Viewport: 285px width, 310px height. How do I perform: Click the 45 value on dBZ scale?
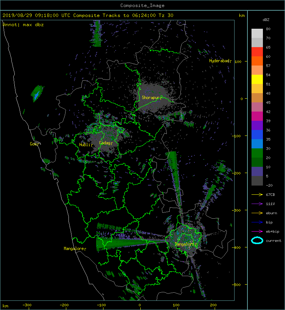(268, 102)
